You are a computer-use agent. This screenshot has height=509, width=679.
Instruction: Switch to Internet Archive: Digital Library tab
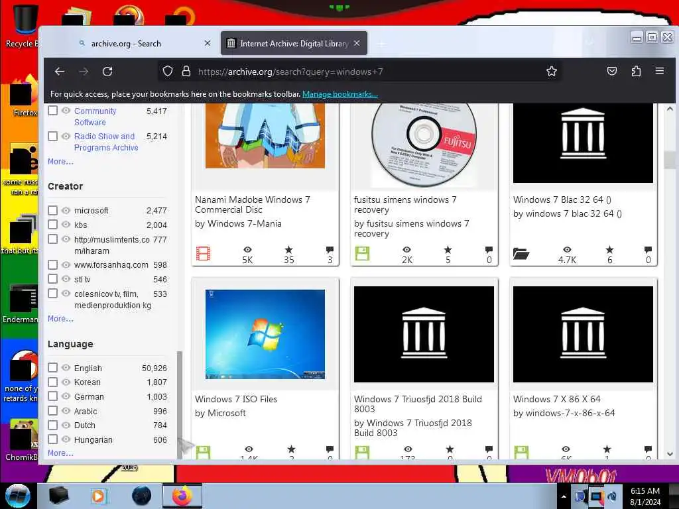(294, 43)
